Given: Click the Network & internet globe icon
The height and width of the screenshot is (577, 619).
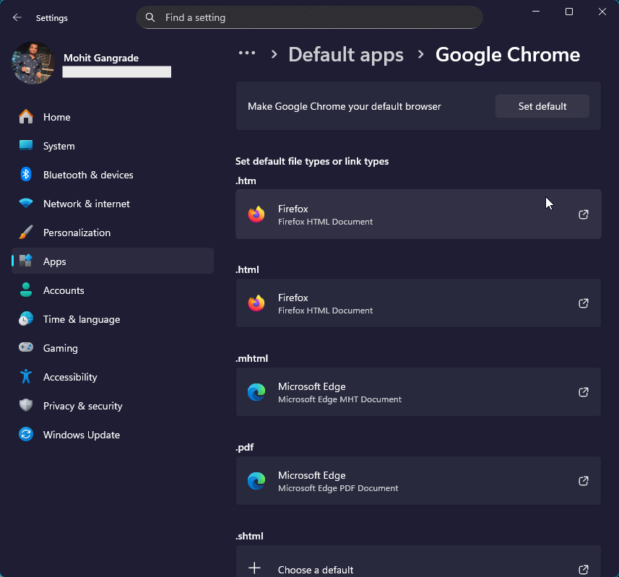Looking at the screenshot, I should 25,203.
